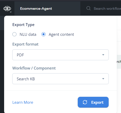Image resolution: width=121 pixels, height=113 pixels.
Task: Focus the Search workflow input field
Action: (x=107, y=8)
